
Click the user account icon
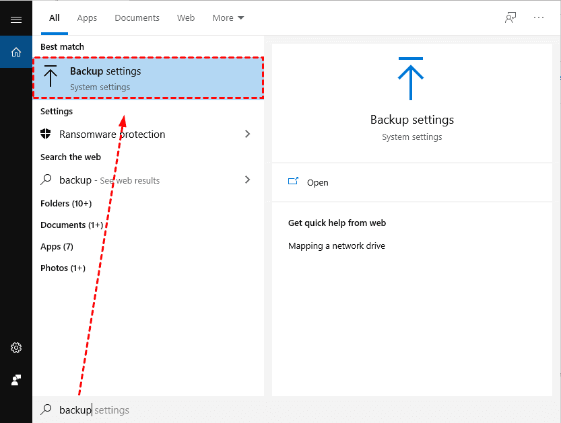pos(16,380)
